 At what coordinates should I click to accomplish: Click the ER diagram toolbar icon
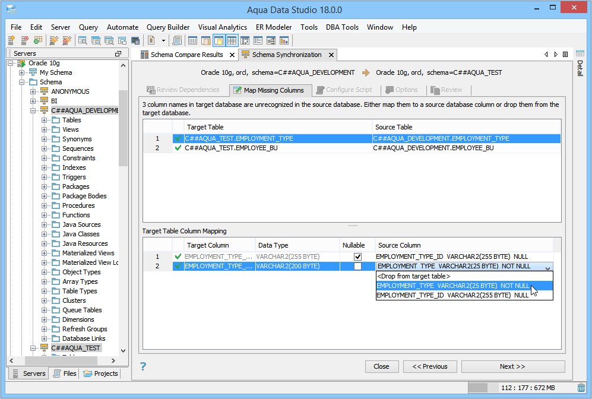[271, 40]
